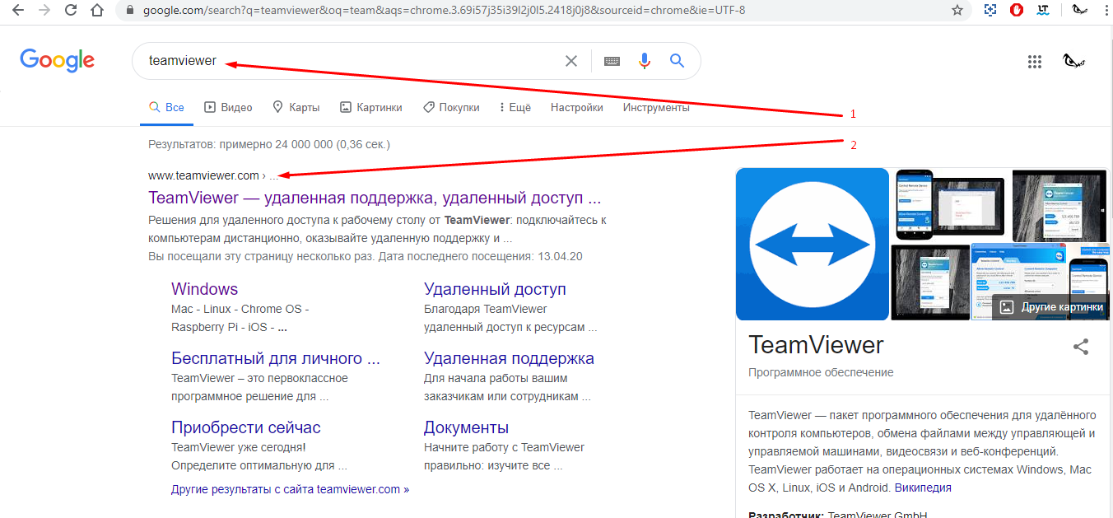Click the top-right dark tablet screenshot thumbnail

click(x=1060, y=206)
